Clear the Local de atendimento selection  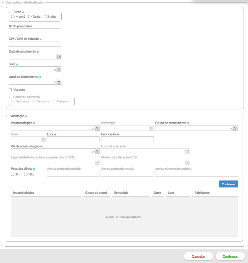(x=55, y=82)
